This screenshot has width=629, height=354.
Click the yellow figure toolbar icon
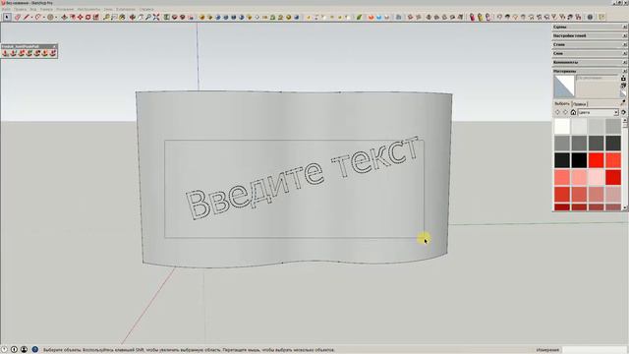click(481, 17)
